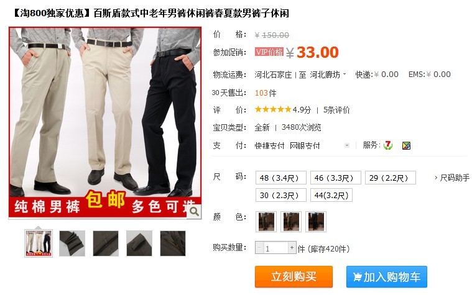Click the 加入购物车 add to cart button
The width and height of the screenshot is (472, 295).
pyautogui.click(x=387, y=276)
